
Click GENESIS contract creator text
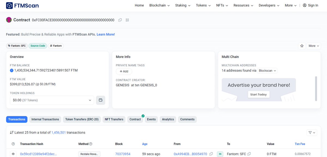click(x=123, y=85)
